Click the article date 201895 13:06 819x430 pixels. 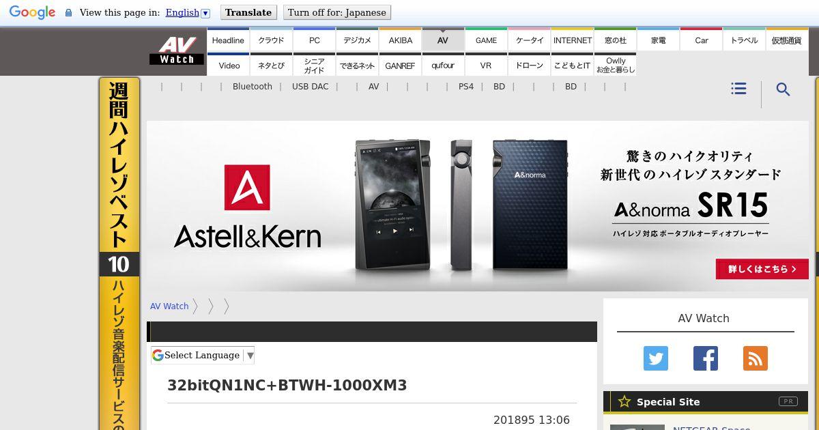point(532,420)
